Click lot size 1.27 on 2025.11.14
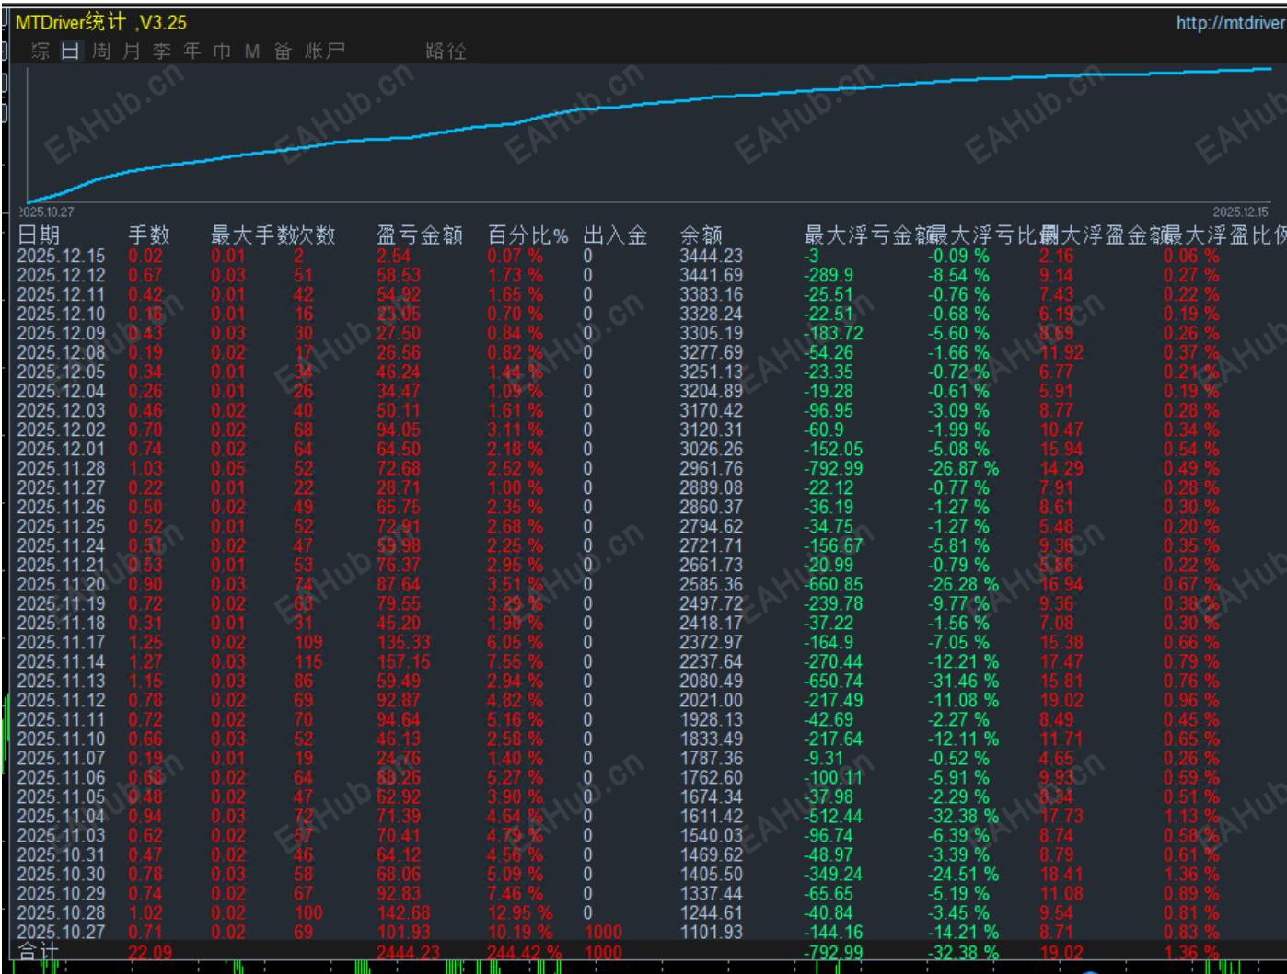The image size is (1287, 974). pyautogui.click(x=145, y=661)
